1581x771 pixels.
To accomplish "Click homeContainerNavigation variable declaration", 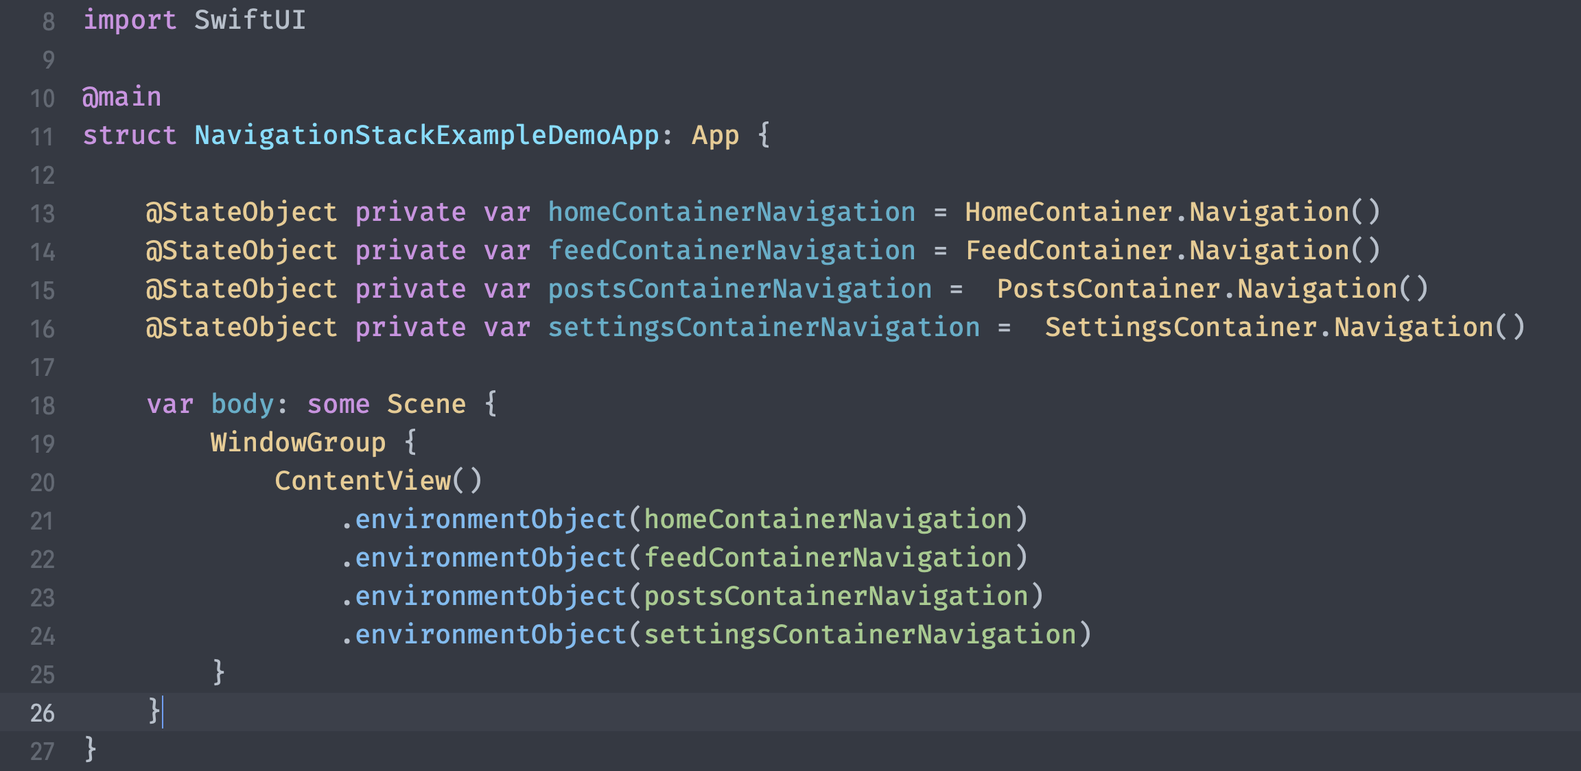I will pos(731,213).
